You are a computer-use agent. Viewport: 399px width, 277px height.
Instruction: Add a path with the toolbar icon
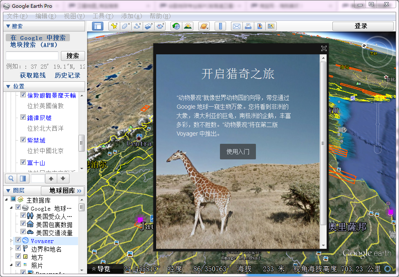pos(137,26)
